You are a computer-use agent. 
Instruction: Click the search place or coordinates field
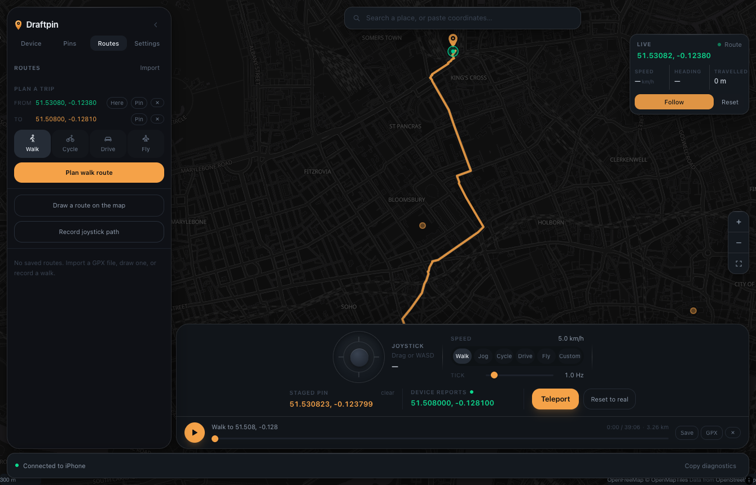(463, 18)
